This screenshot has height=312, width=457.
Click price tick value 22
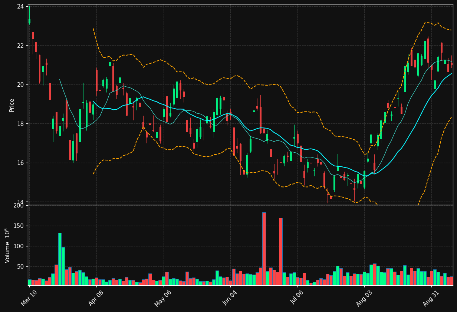click(x=21, y=46)
